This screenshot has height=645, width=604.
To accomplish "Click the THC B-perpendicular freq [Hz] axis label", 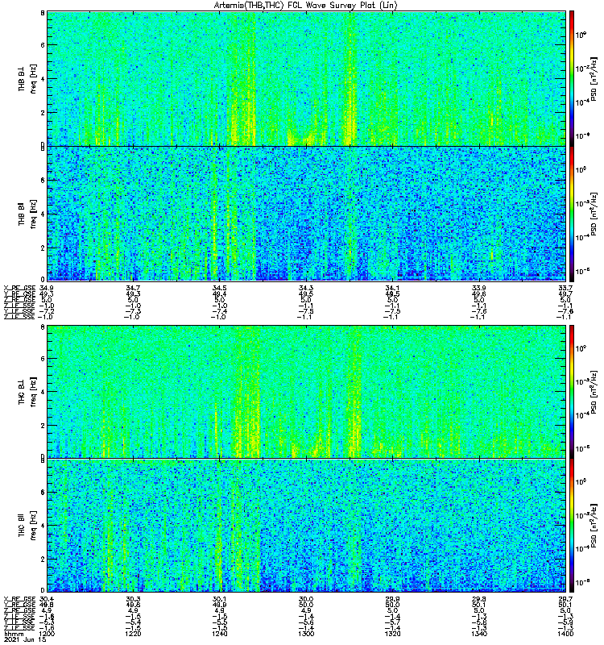I will pyautogui.click(x=33, y=391).
